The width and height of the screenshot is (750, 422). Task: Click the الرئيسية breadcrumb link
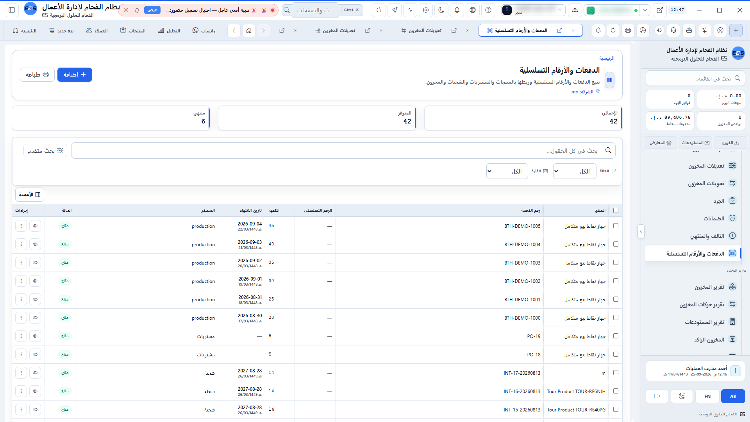pyautogui.click(x=607, y=58)
